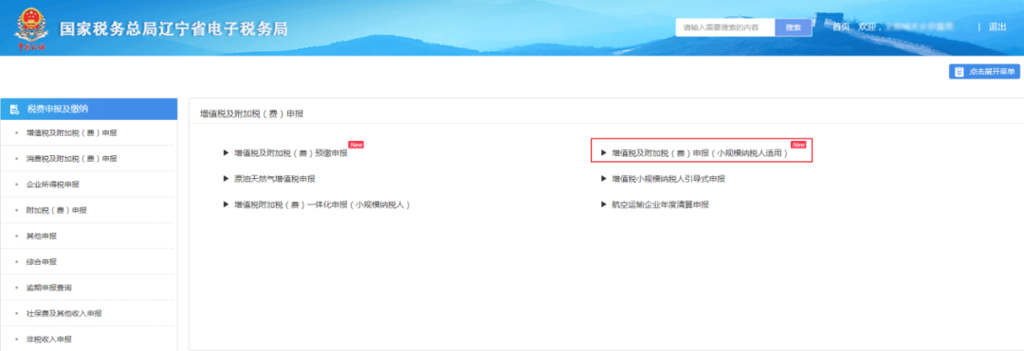Click the arrow before 原油天然气增值税申报
Screen dimensions: 1024x351
tap(226, 179)
